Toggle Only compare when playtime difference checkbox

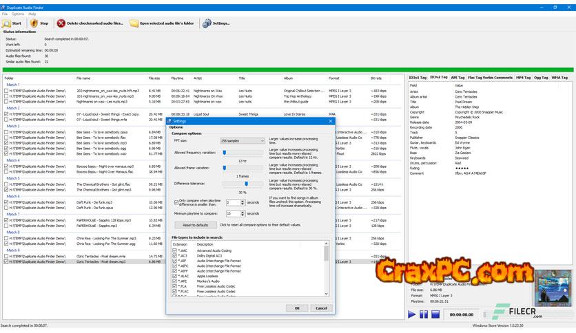176,203
